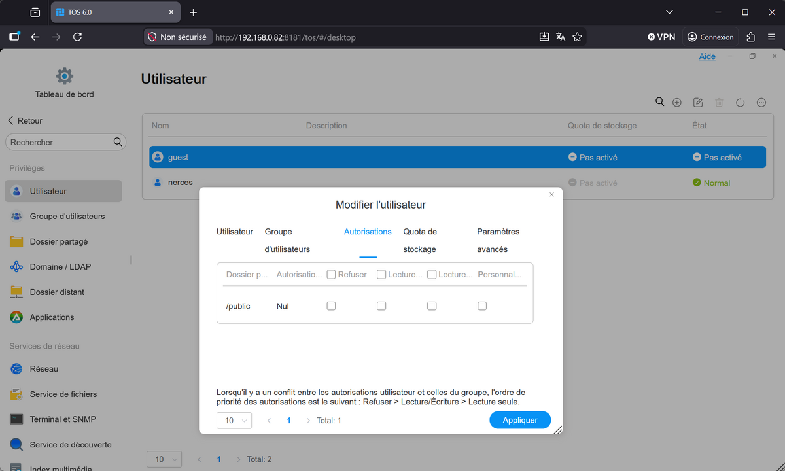785x471 pixels.
Task: Click the delete user trash icon
Action: point(719,103)
